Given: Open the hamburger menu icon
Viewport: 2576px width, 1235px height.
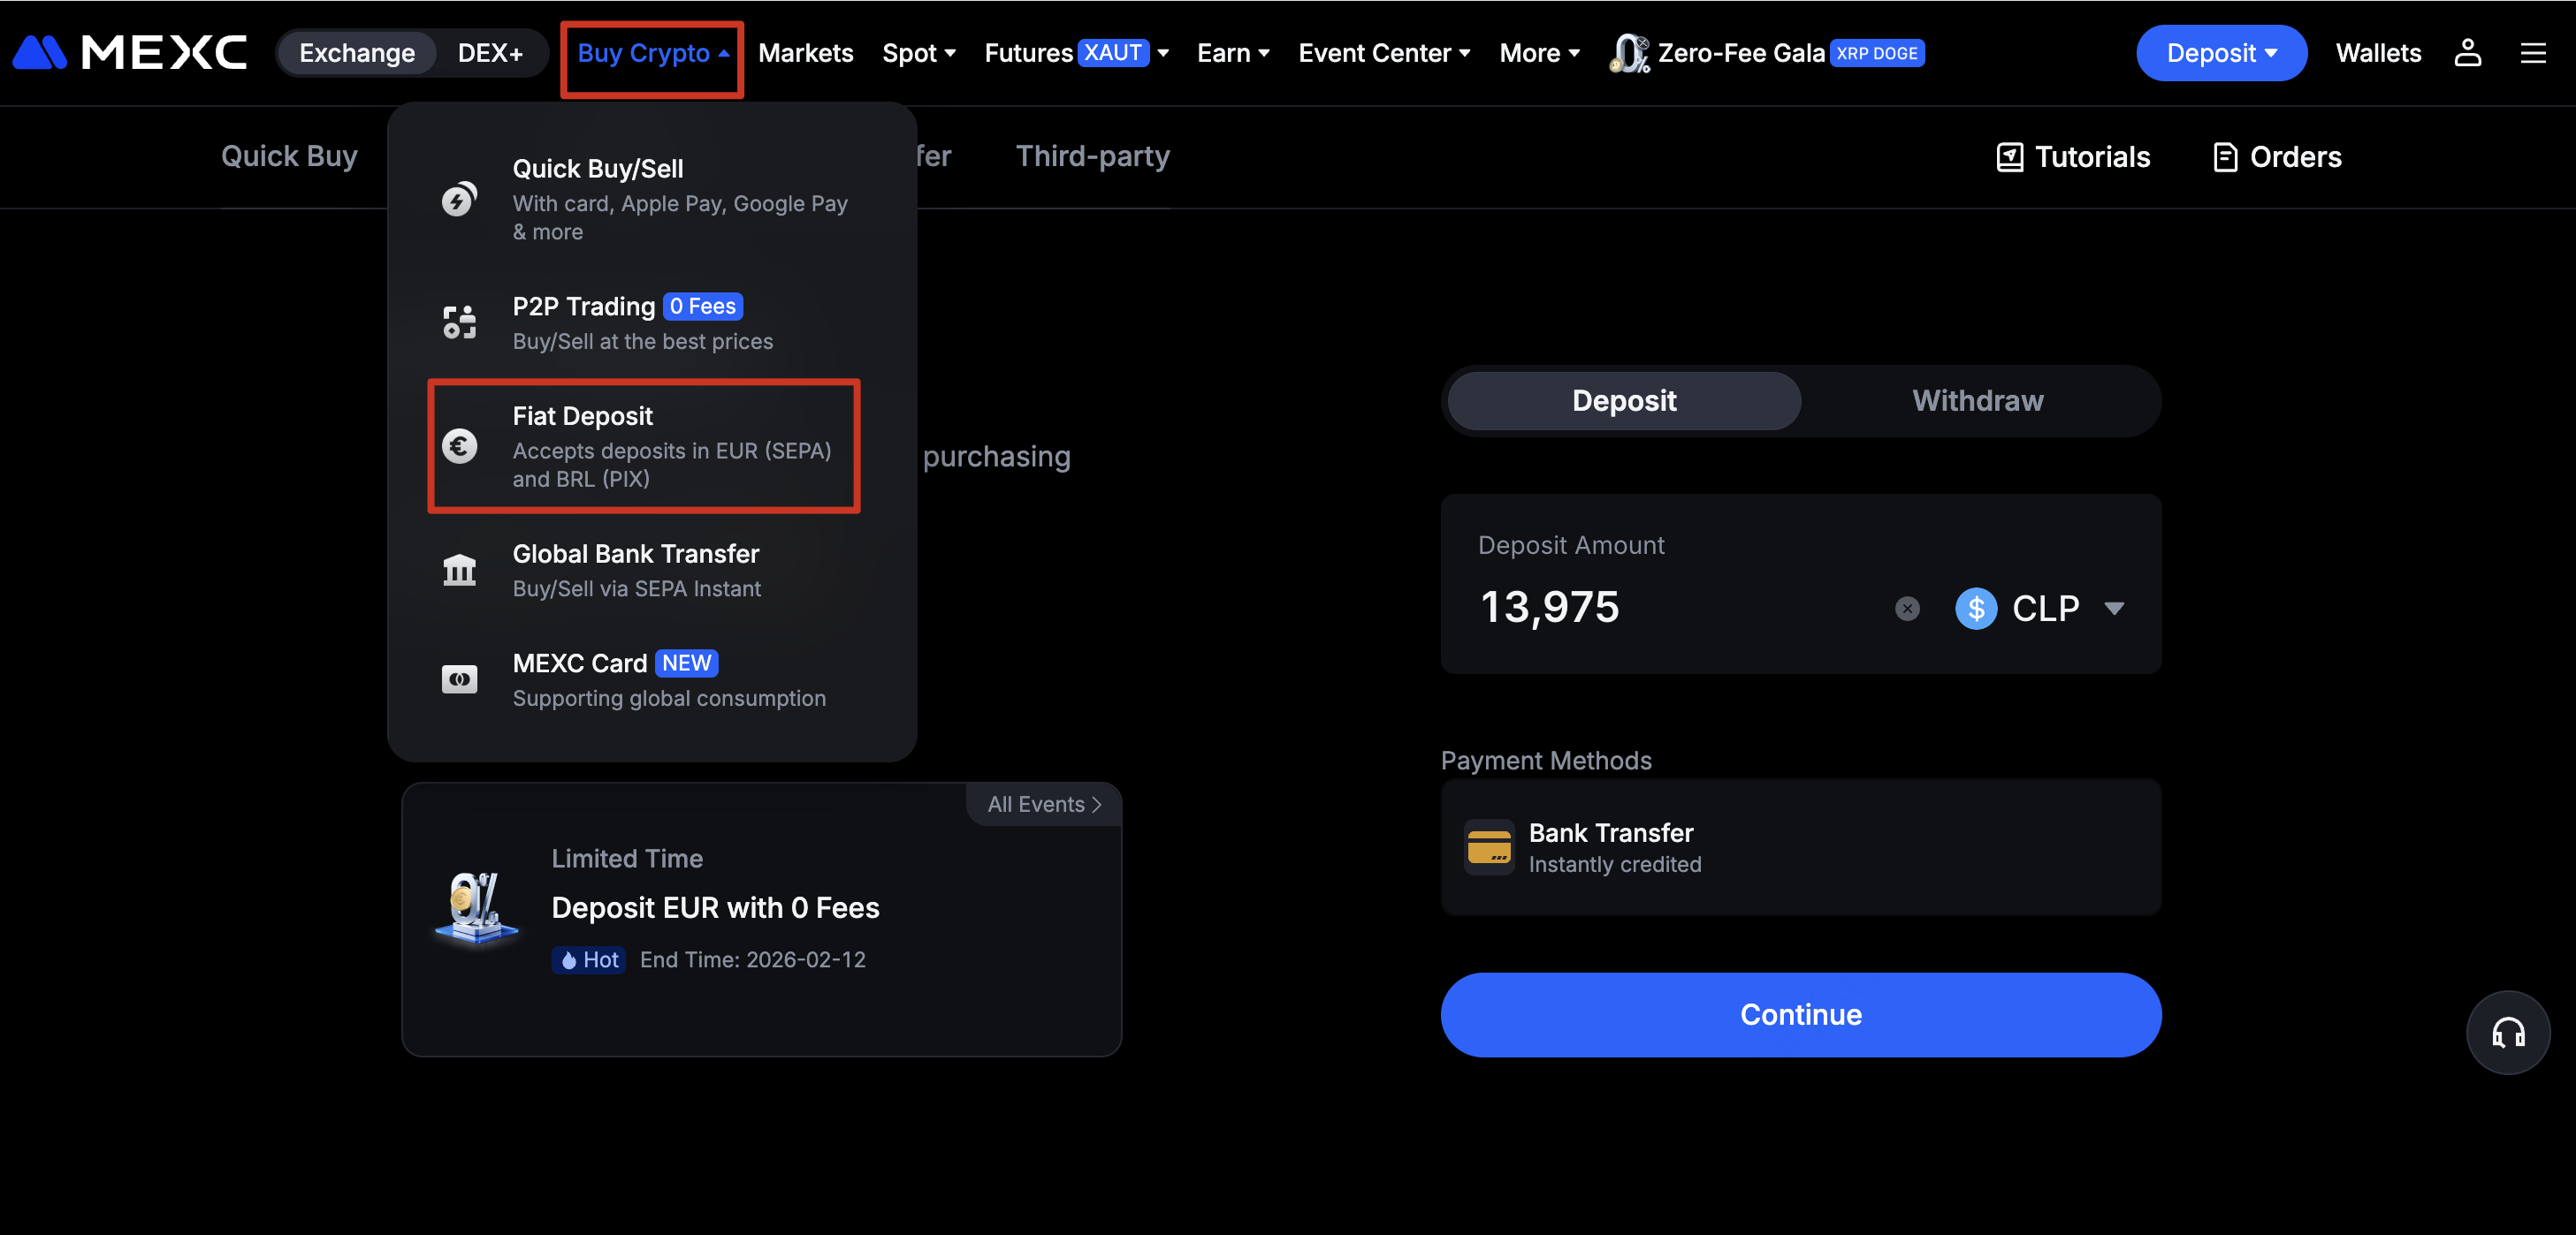Looking at the screenshot, I should (2532, 53).
